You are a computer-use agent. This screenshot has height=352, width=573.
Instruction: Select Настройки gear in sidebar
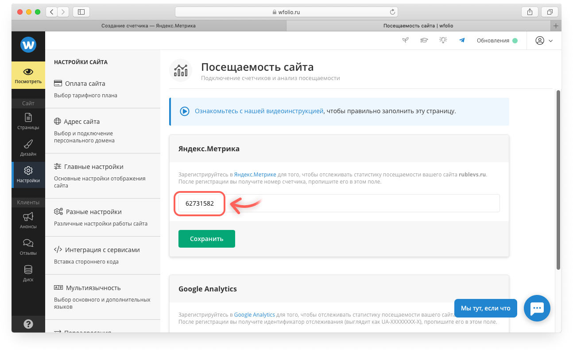pyautogui.click(x=28, y=175)
